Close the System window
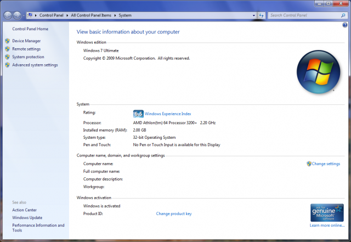The width and height of the screenshot is (351, 242). click(341, 3)
